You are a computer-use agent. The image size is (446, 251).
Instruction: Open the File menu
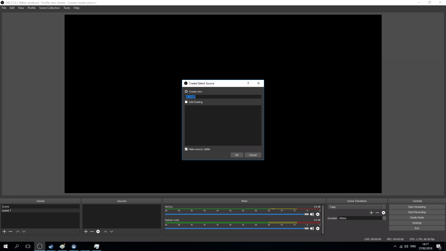[x=4, y=8]
